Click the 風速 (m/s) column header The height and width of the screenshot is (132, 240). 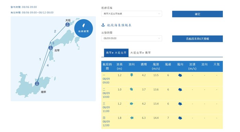156,67
